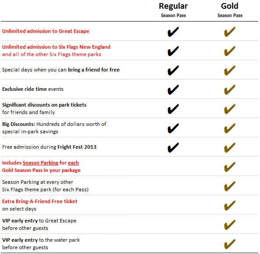Click 'Unlimited admission to Great Escape' text
The image size is (260, 254).
tap(46, 31)
